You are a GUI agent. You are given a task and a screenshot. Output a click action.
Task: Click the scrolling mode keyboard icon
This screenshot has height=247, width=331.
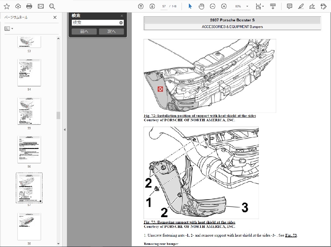pyautogui.click(x=273, y=6)
